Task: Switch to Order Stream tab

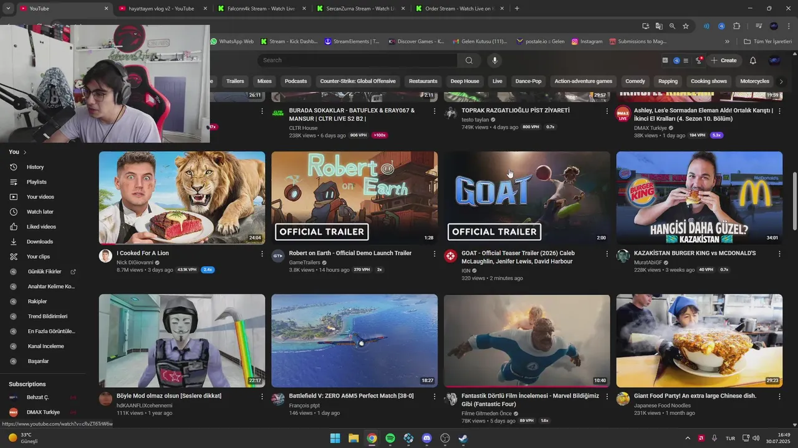Action: pyautogui.click(x=458, y=9)
